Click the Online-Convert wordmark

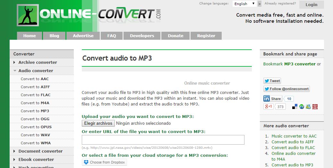click(100, 14)
